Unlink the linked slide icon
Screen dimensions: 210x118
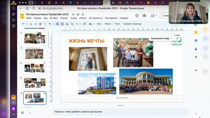pos(177,38)
